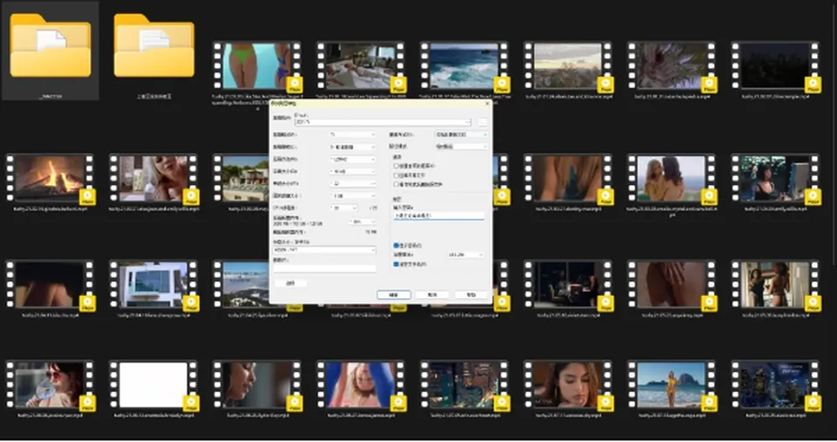Open the CPU threads count dropdown
837x442 pixels.
click(x=344, y=207)
